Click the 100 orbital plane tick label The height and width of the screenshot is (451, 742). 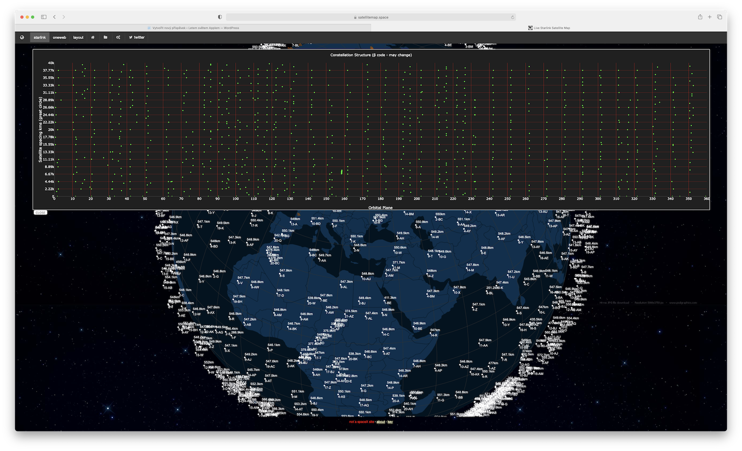[236, 199]
